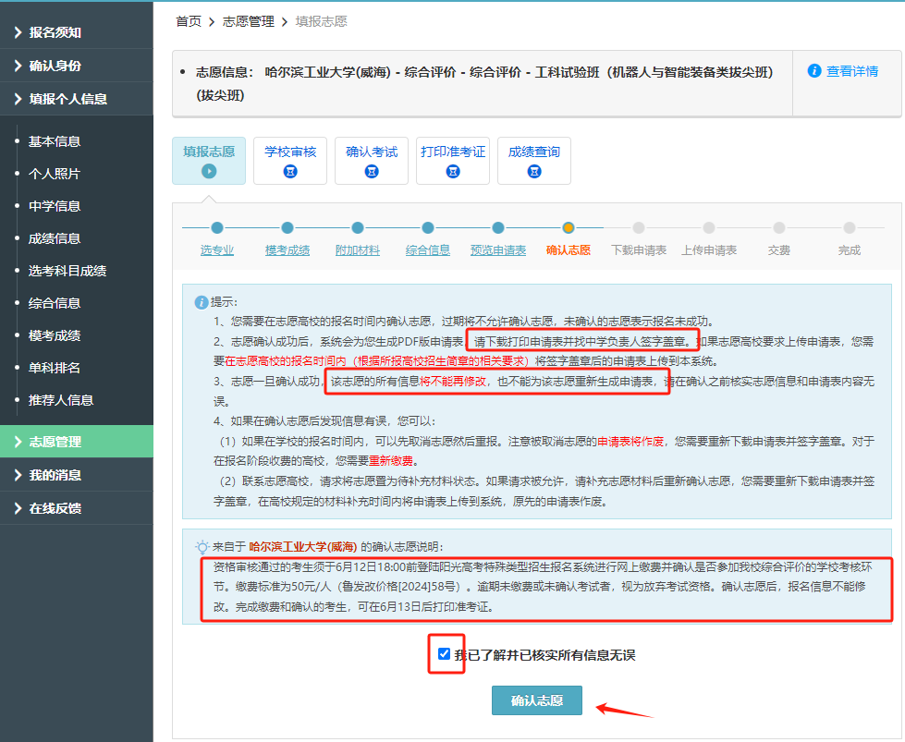Image resolution: width=905 pixels, height=742 pixels.
Task: Expand 我的消息 in the sidebar
Action: pos(77,476)
